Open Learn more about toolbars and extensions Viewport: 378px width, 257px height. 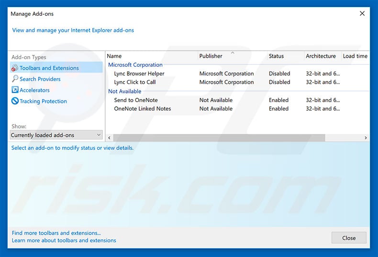[x=64, y=240]
